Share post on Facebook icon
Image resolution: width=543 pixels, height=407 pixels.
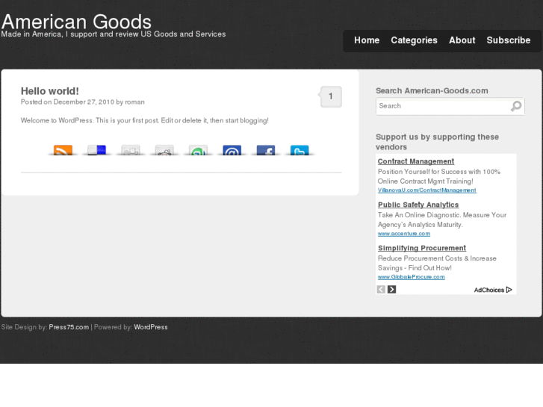tap(266, 151)
